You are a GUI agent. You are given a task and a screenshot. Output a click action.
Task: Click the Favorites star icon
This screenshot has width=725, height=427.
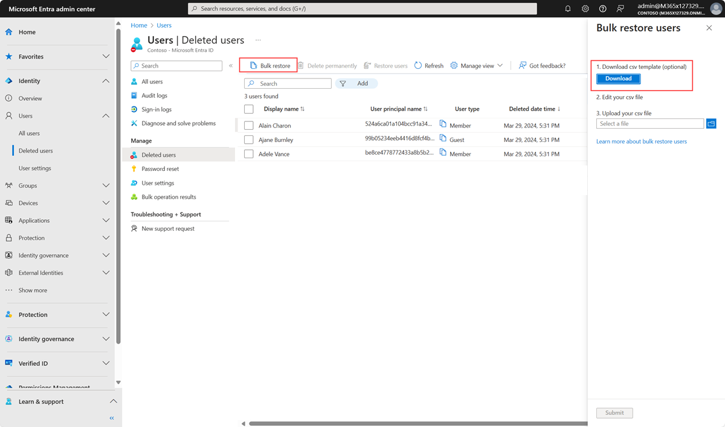[8, 56]
